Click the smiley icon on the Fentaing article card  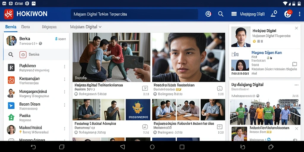click(145, 127)
